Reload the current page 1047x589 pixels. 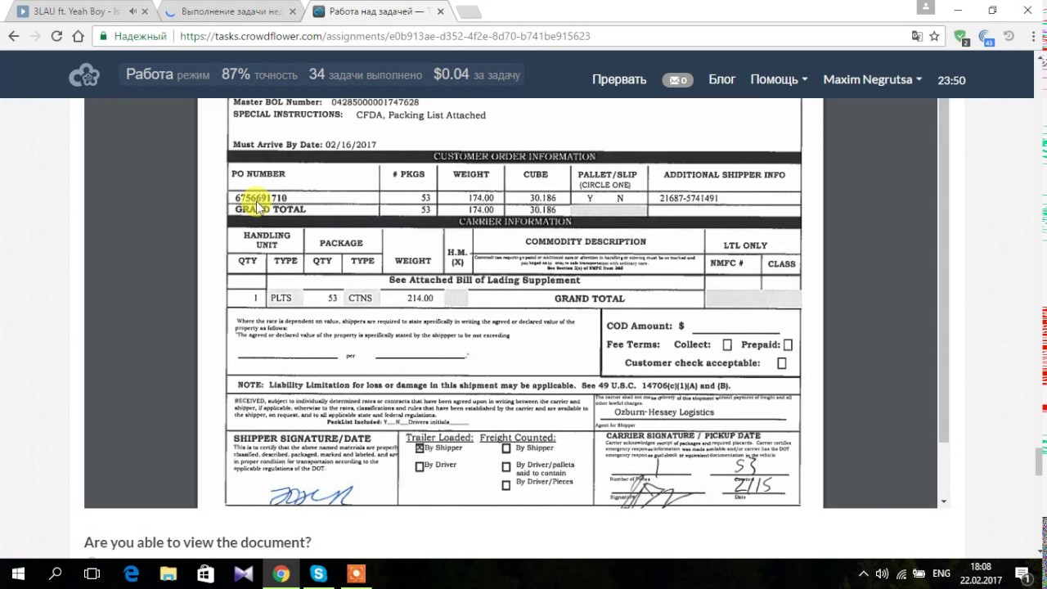[56, 36]
